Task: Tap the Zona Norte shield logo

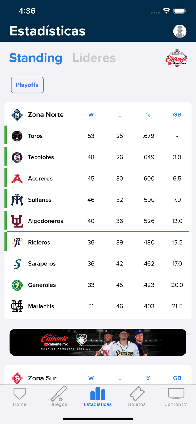Action: tap(16, 115)
